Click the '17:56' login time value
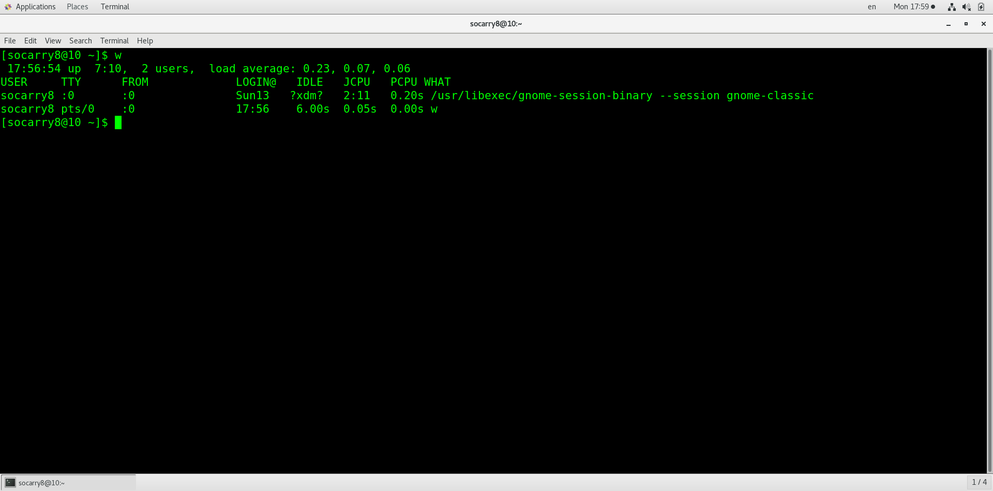This screenshot has width=993, height=491. [252, 109]
